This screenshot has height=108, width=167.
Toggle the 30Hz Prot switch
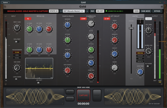coord(17,42)
